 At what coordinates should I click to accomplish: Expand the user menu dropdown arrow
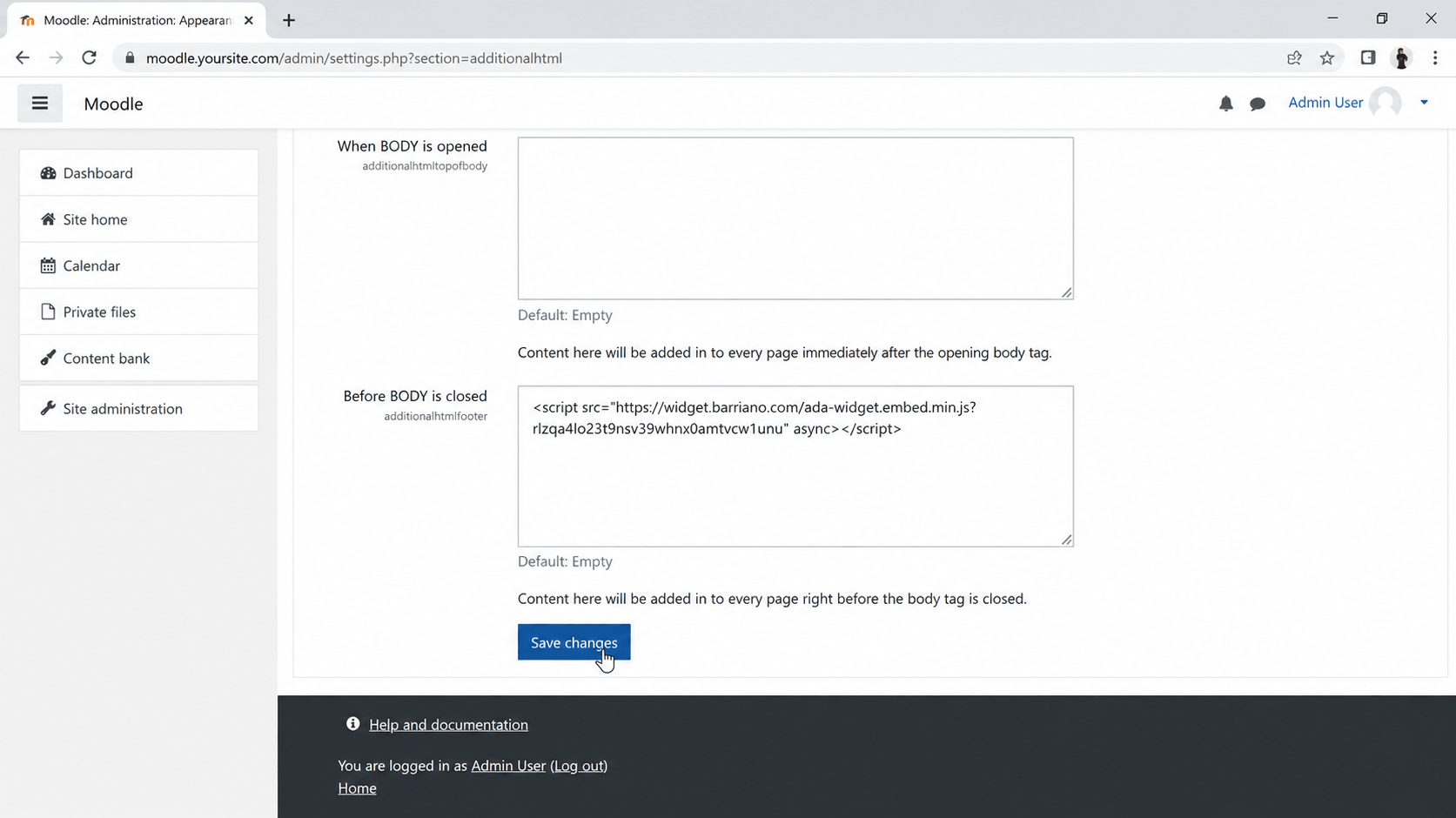(1424, 103)
